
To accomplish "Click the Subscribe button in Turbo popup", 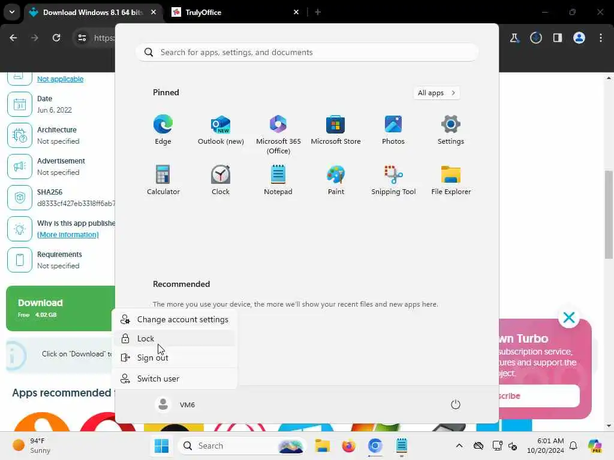I will click(x=539, y=396).
